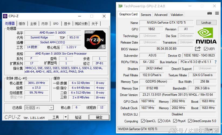Click the CPU-Z title bar app icon
This screenshot has width=222, height=135.
tap(5, 16)
